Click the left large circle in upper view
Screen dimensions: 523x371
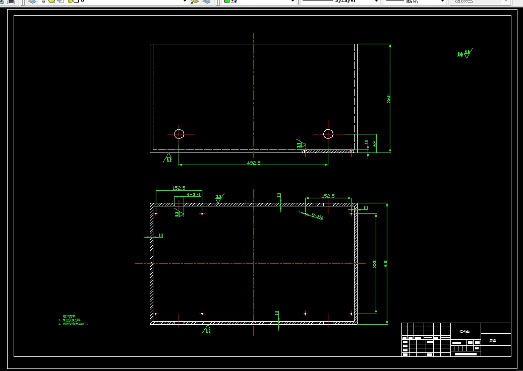(x=179, y=134)
